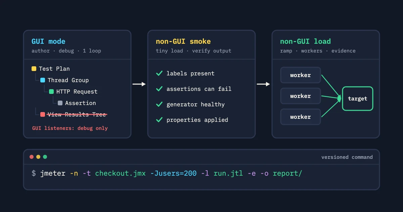Image resolution: width=403 pixels, height=212 pixels.
Task: Click the 'labels present' text
Action: coord(190,73)
